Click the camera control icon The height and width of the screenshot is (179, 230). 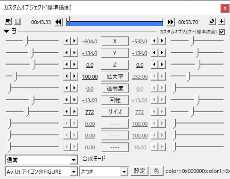[x=8, y=22]
